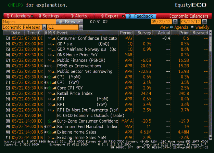The image size is (214, 153).
Task: Select row 25 GDP Mainland Norway s.a
Action: 106,50
